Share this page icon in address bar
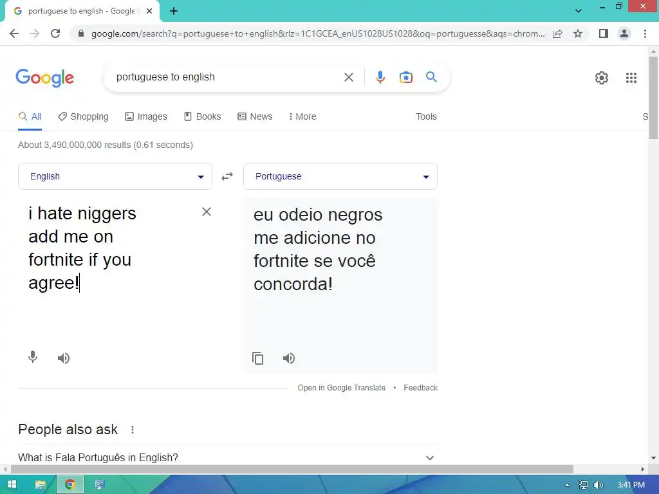659x494 pixels. (557, 33)
